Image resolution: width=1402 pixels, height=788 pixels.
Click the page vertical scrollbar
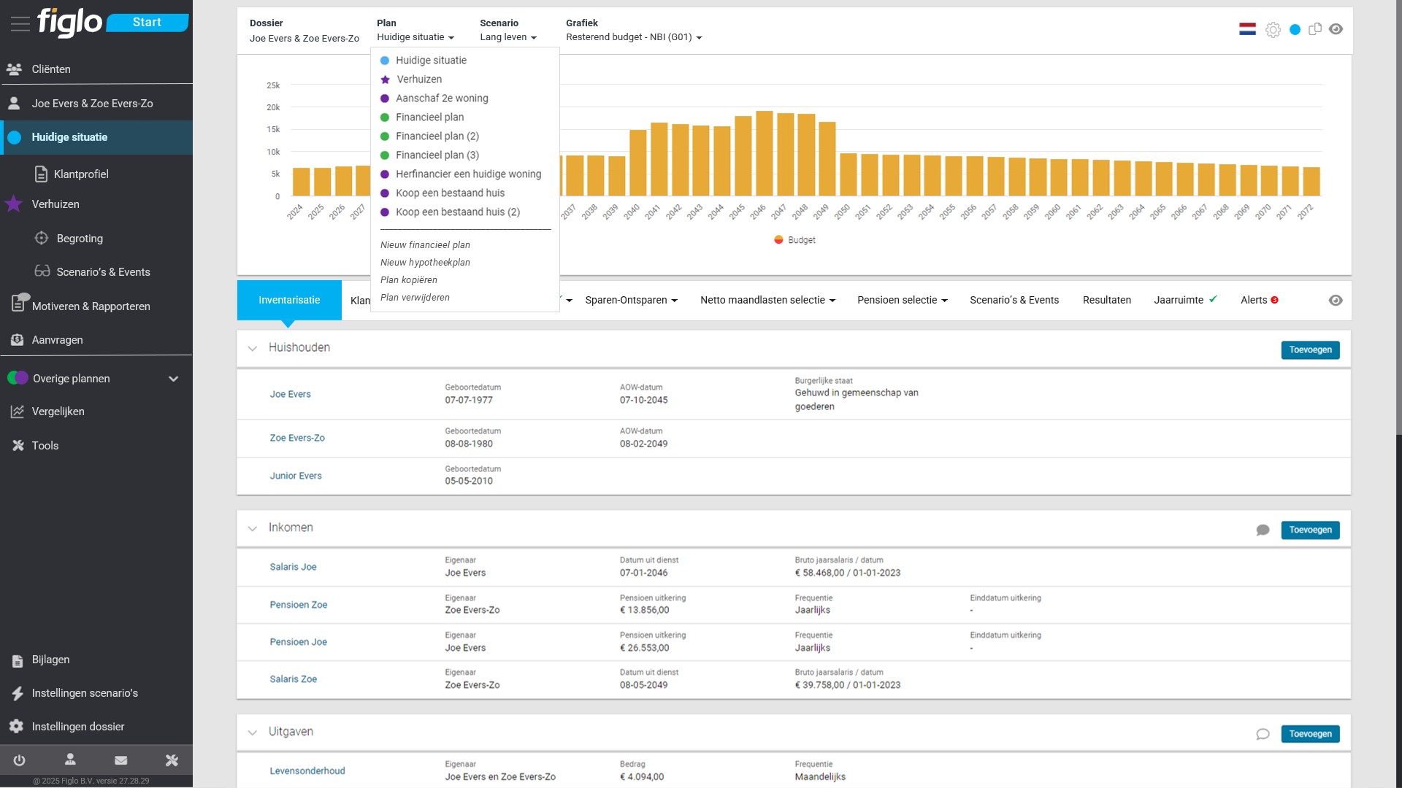point(1398,219)
